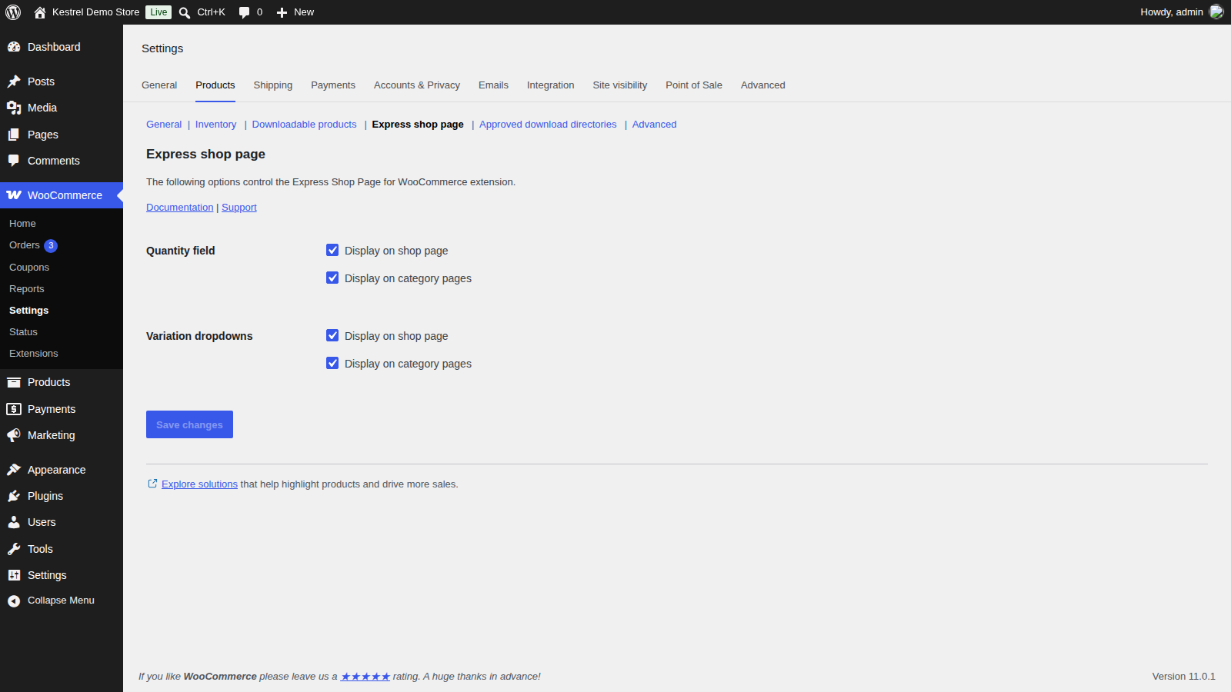Open the Tools wrench icon

point(14,549)
